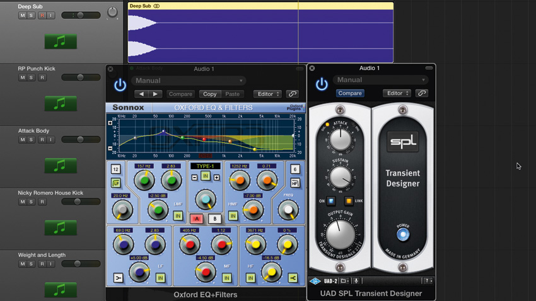Screen dimensions: 536x301
Task: Toggle the HF band IN button
Action: [x=250, y=278]
